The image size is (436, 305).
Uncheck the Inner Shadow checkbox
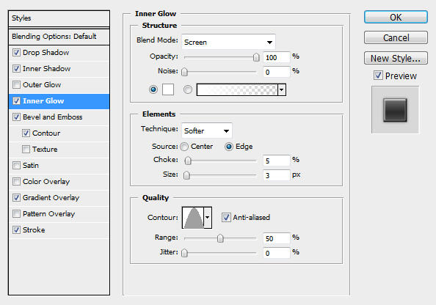(16, 68)
